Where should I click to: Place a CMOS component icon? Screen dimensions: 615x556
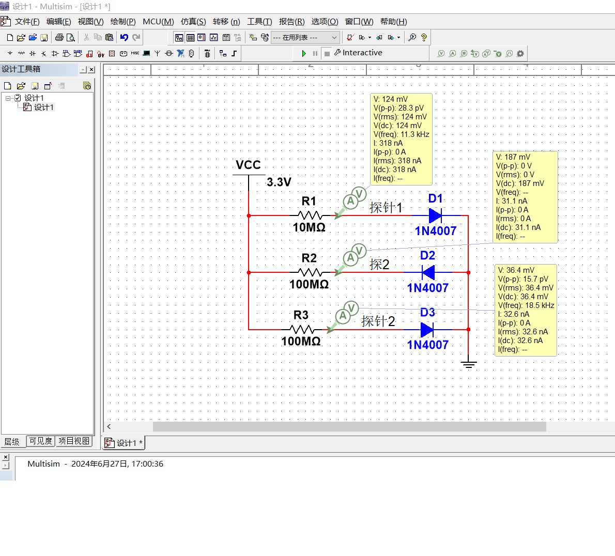tap(78, 53)
